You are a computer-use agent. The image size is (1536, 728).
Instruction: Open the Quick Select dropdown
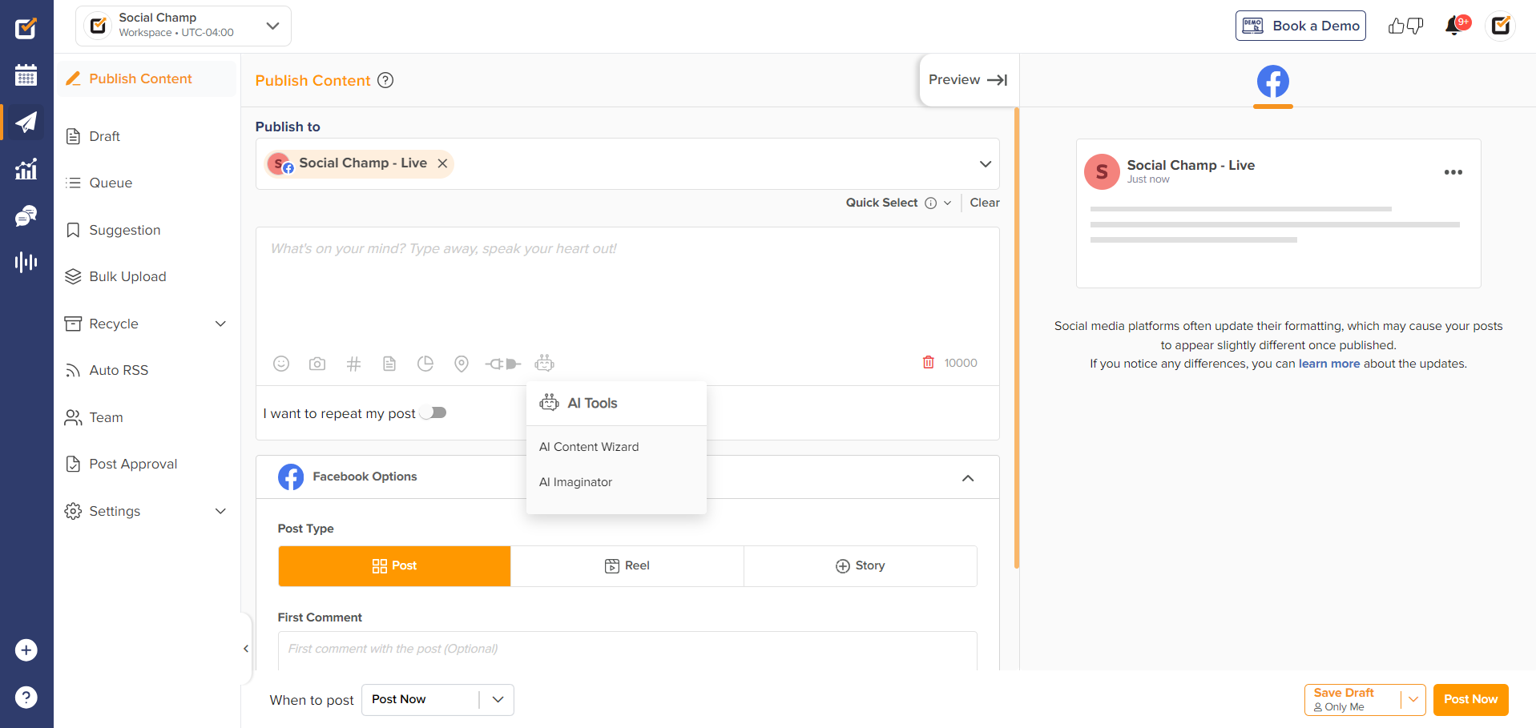[947, 203]
